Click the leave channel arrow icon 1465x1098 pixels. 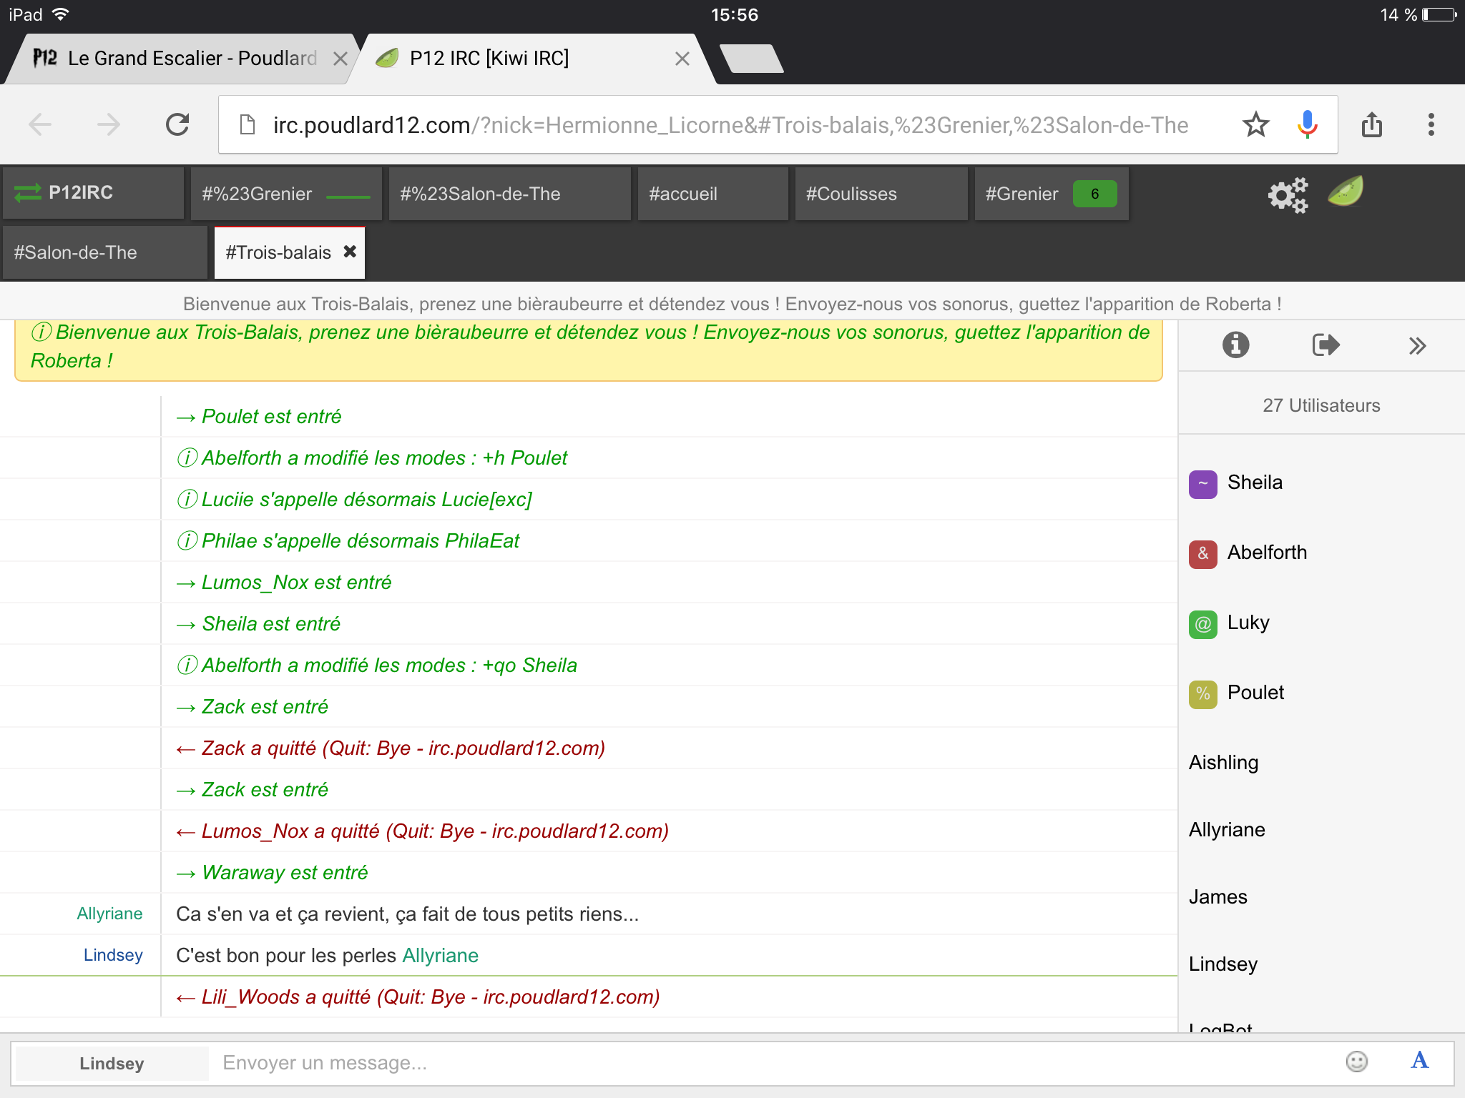point(1326,345)
